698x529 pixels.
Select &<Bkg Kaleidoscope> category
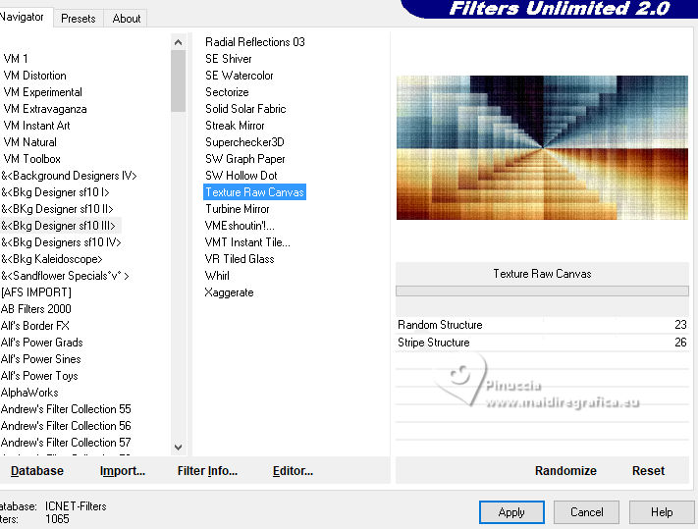tap(52, 259)
